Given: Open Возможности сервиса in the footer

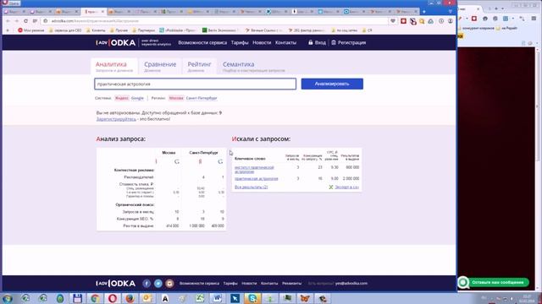Looking at the screenshot, I should 199,284.
